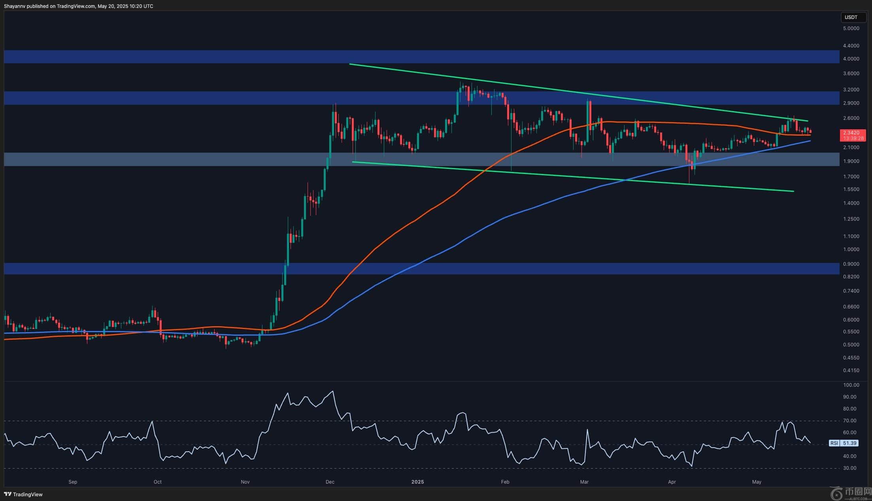Click the published by Shayannv header text
872x501 pixels.
(78, 6)
